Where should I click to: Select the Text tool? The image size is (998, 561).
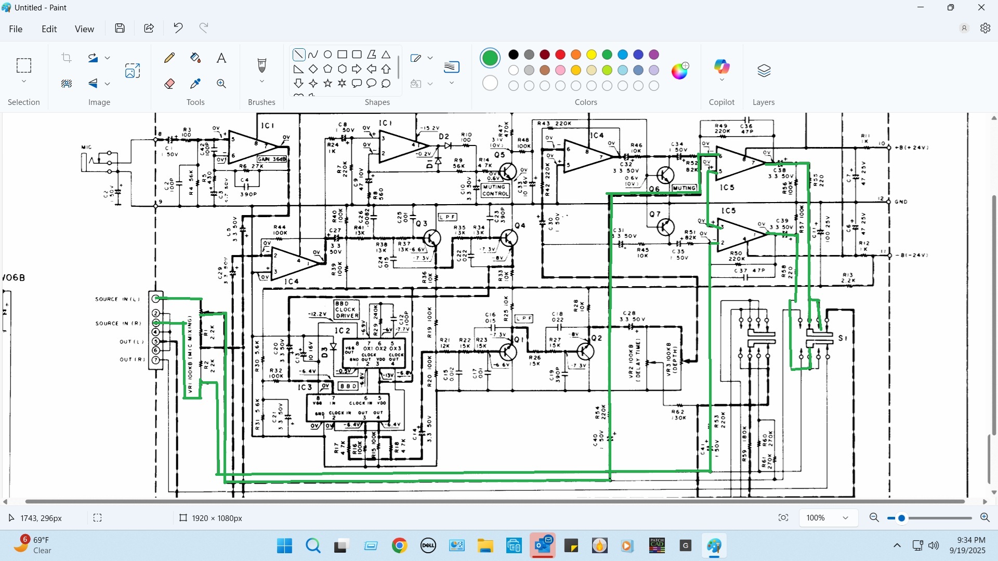(x=221, y=58)
